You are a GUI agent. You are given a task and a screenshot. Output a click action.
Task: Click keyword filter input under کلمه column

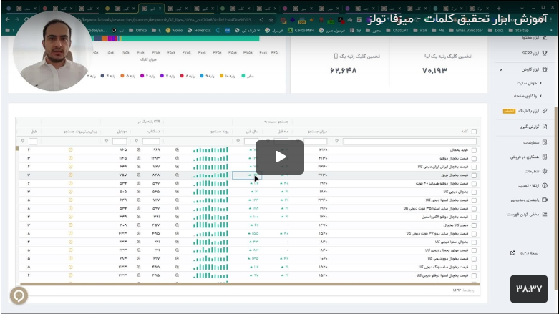[409, 142]
